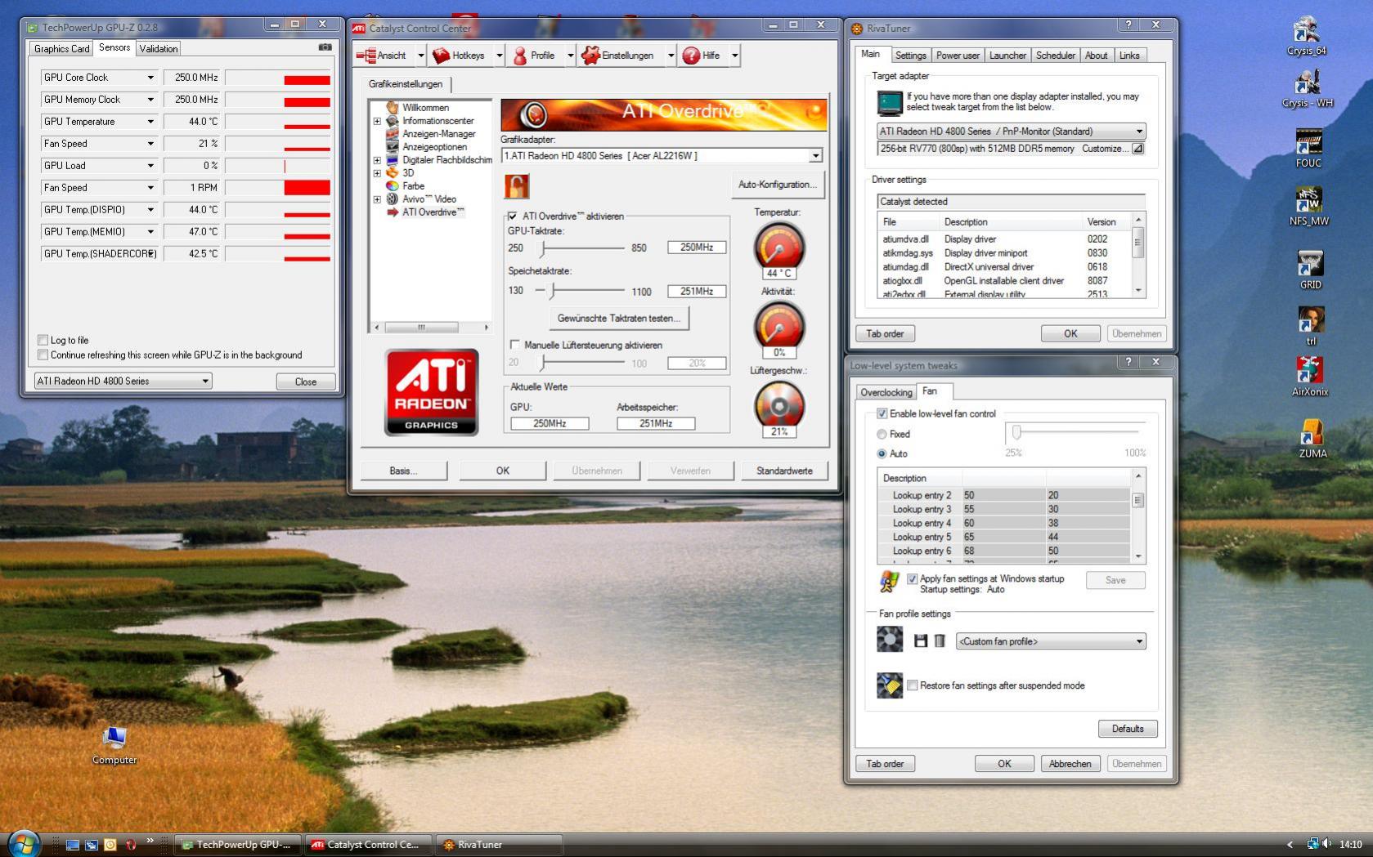1373x857 pixels.
Task: Select ATI Overdrive in the Catalyst tree
Action: pyautogui.click(x=433, y=212)
